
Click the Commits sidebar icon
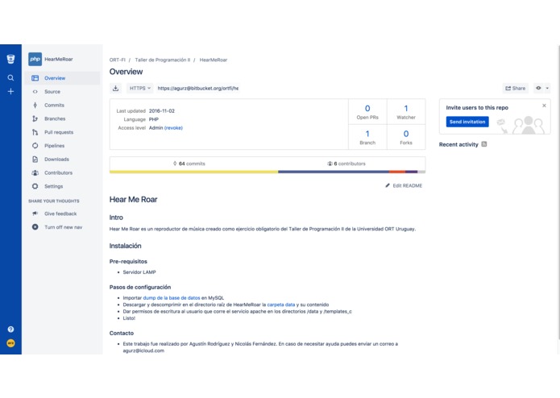tap(35, 105)
